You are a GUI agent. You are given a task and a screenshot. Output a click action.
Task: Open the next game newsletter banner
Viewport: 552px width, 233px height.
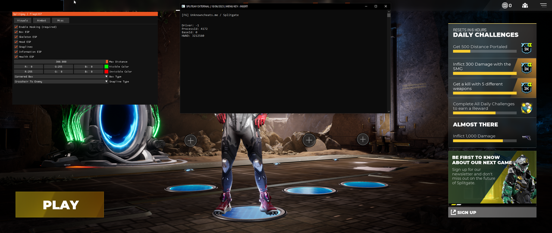pos(492,177)
